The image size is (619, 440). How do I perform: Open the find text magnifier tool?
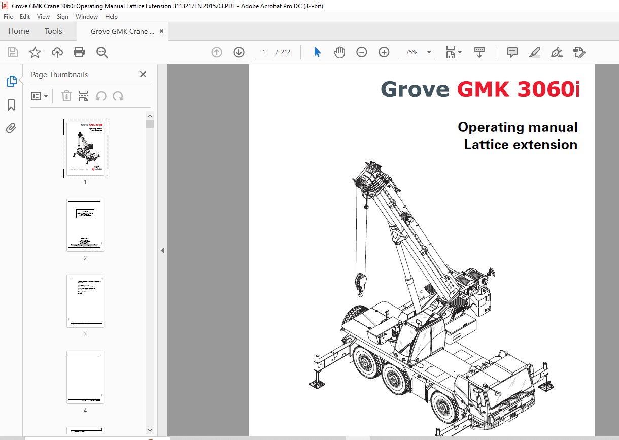tap(102, 52)
